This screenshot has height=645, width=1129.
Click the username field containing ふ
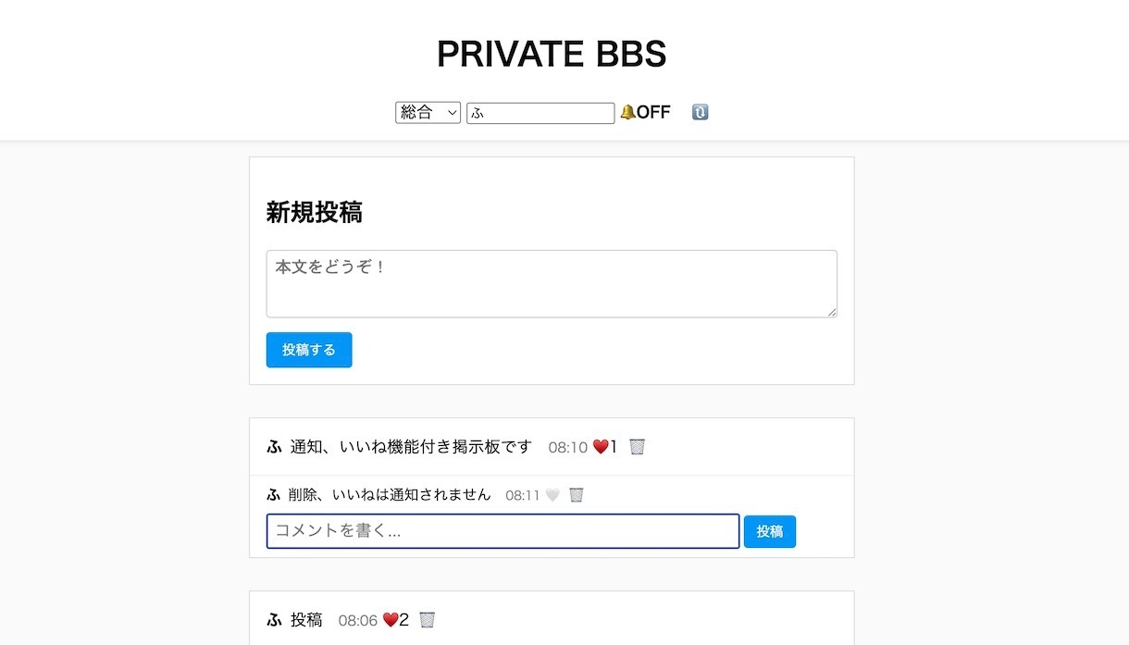click(540, 113)
